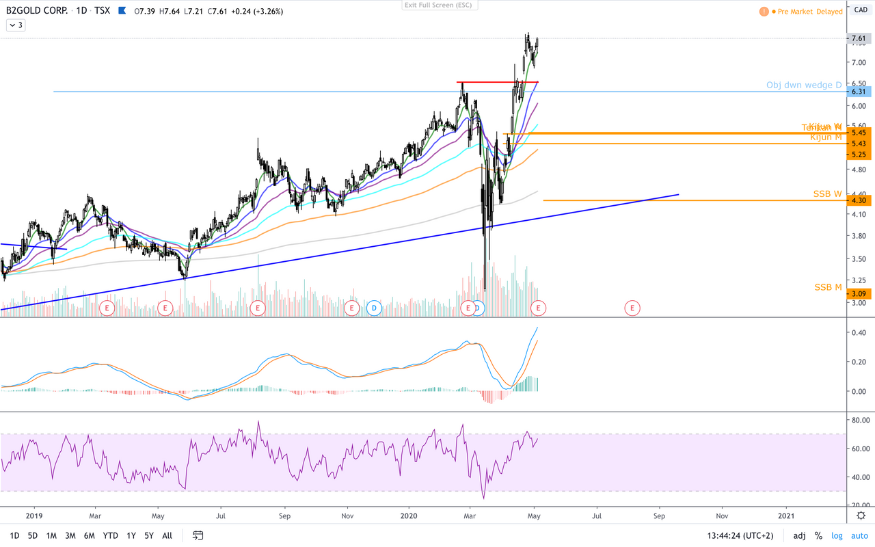Click the blue flag icon beside TSX

122,11
